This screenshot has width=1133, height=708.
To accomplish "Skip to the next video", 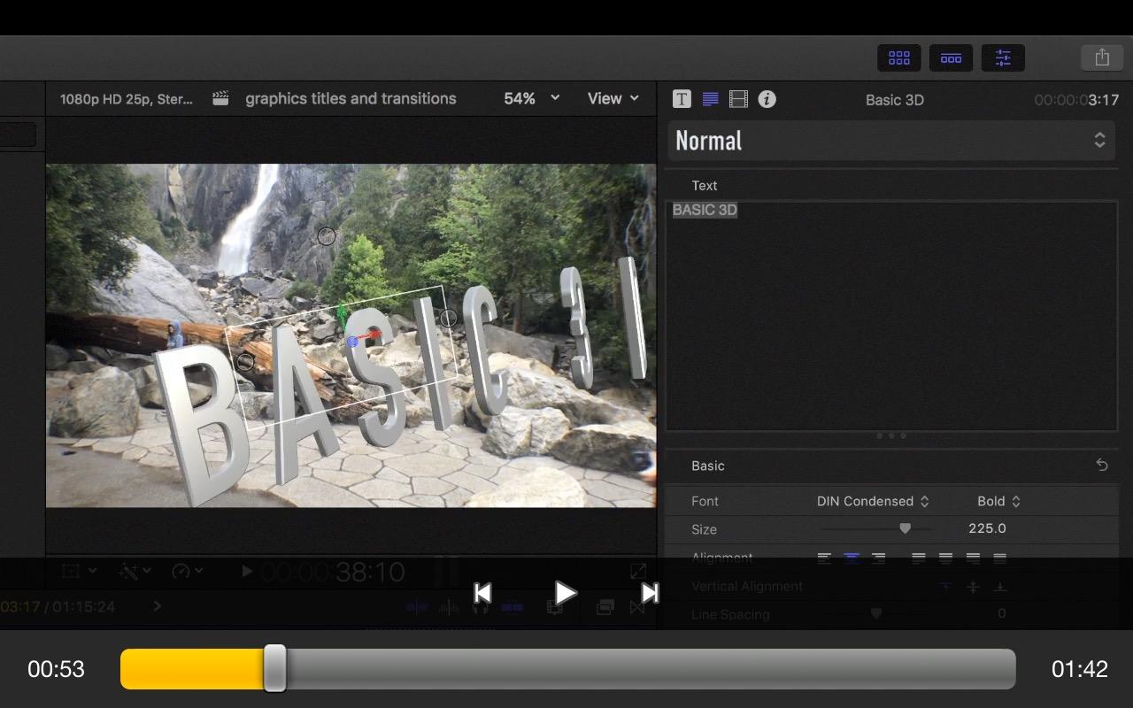I will (650, 593).
